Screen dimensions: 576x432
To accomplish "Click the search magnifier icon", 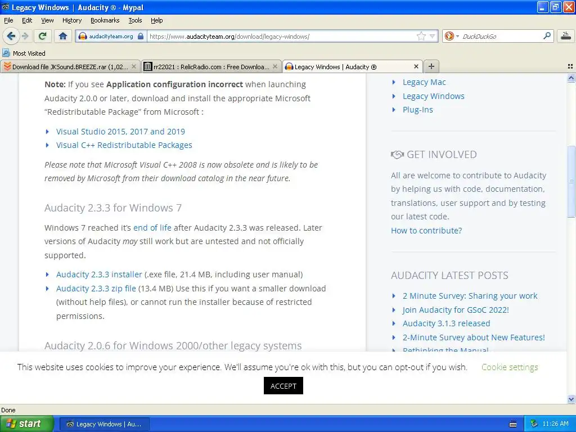I will tap(547, 35).
